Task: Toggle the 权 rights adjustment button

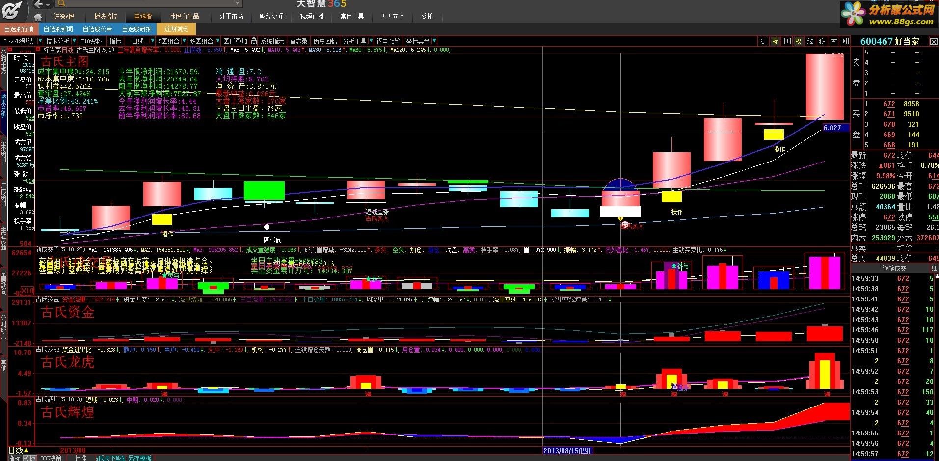Action: click(799, 41)
